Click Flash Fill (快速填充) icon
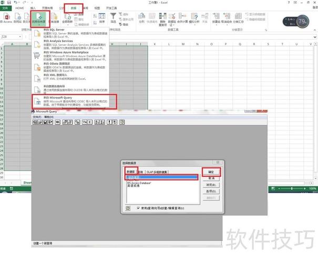 [152, 18]
